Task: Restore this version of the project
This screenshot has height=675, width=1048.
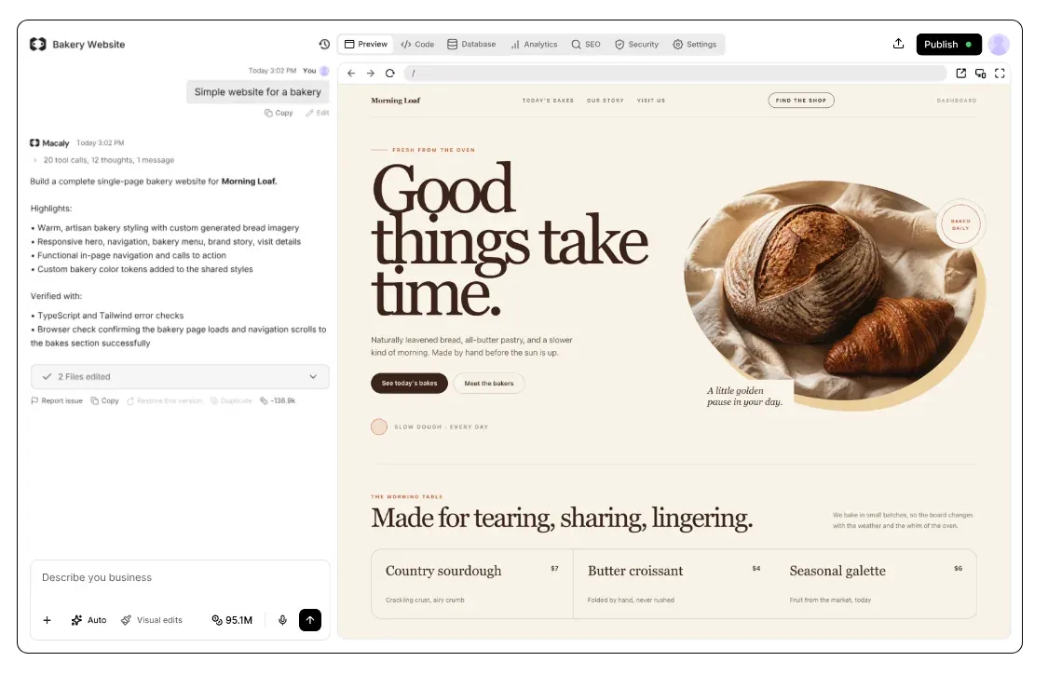Action: (164, 401)
